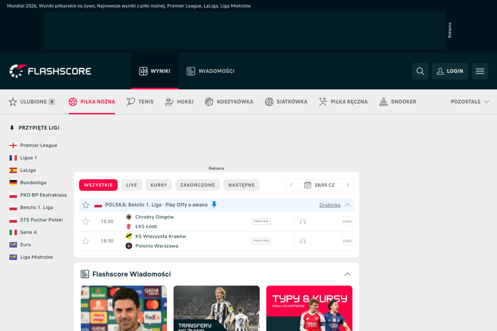Viewport: 497px width, 331px height.
Task: Expand the POZOSTAŁE sports dropdown
Action: 470,102
